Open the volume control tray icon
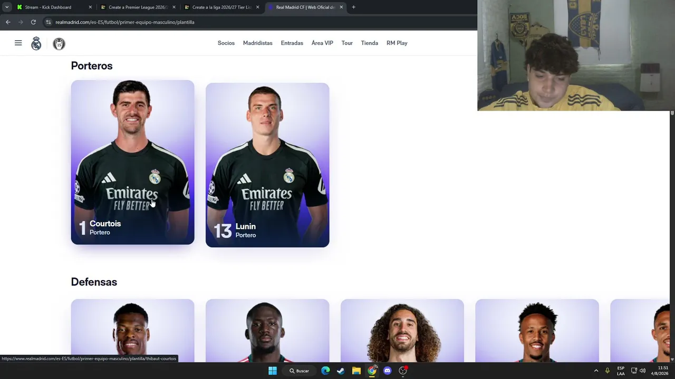The height and width of the screenshot is (379, 675). (642, 371)
